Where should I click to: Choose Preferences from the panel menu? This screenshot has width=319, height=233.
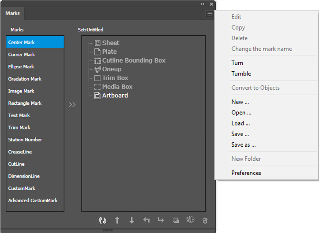click(246, 173)
